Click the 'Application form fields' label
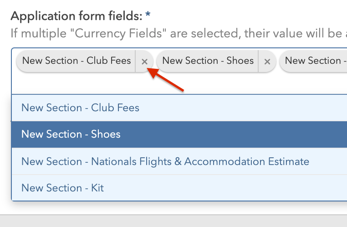 click(x=76, y=17)
